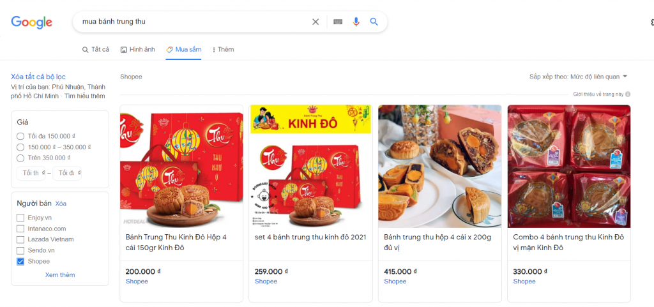The width and height of the screenshot is (654, 307).
Task: Click Xóa next to Người bán
Action: (61, 204)
